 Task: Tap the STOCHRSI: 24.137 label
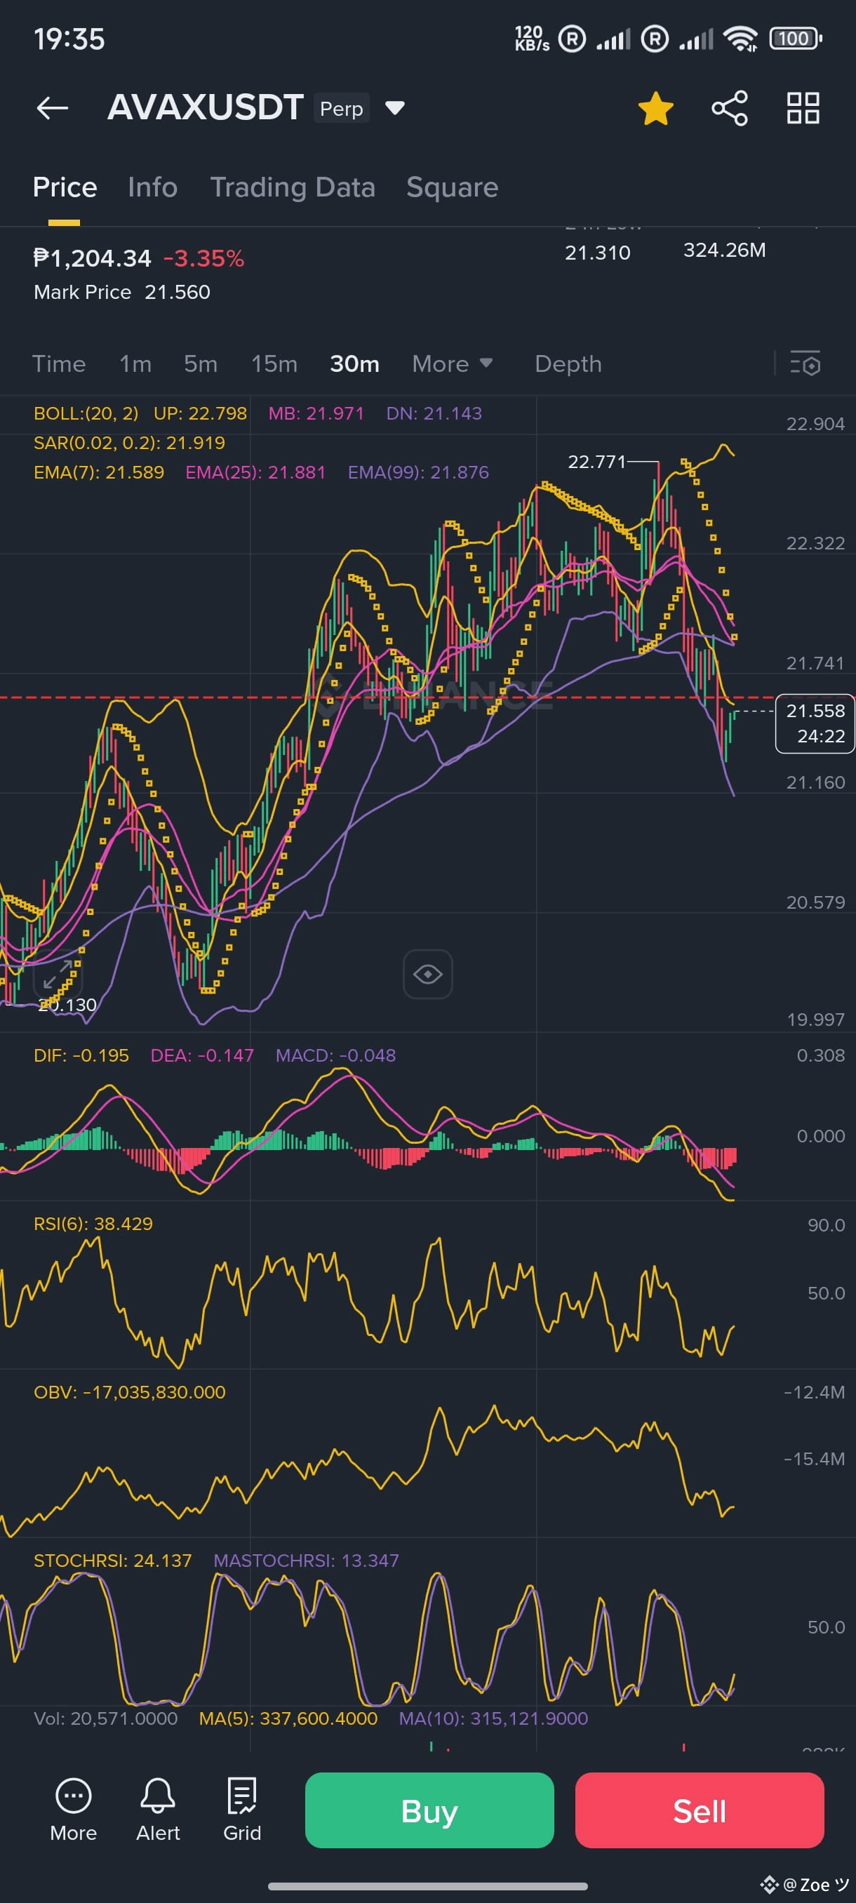pos(112,1561)
